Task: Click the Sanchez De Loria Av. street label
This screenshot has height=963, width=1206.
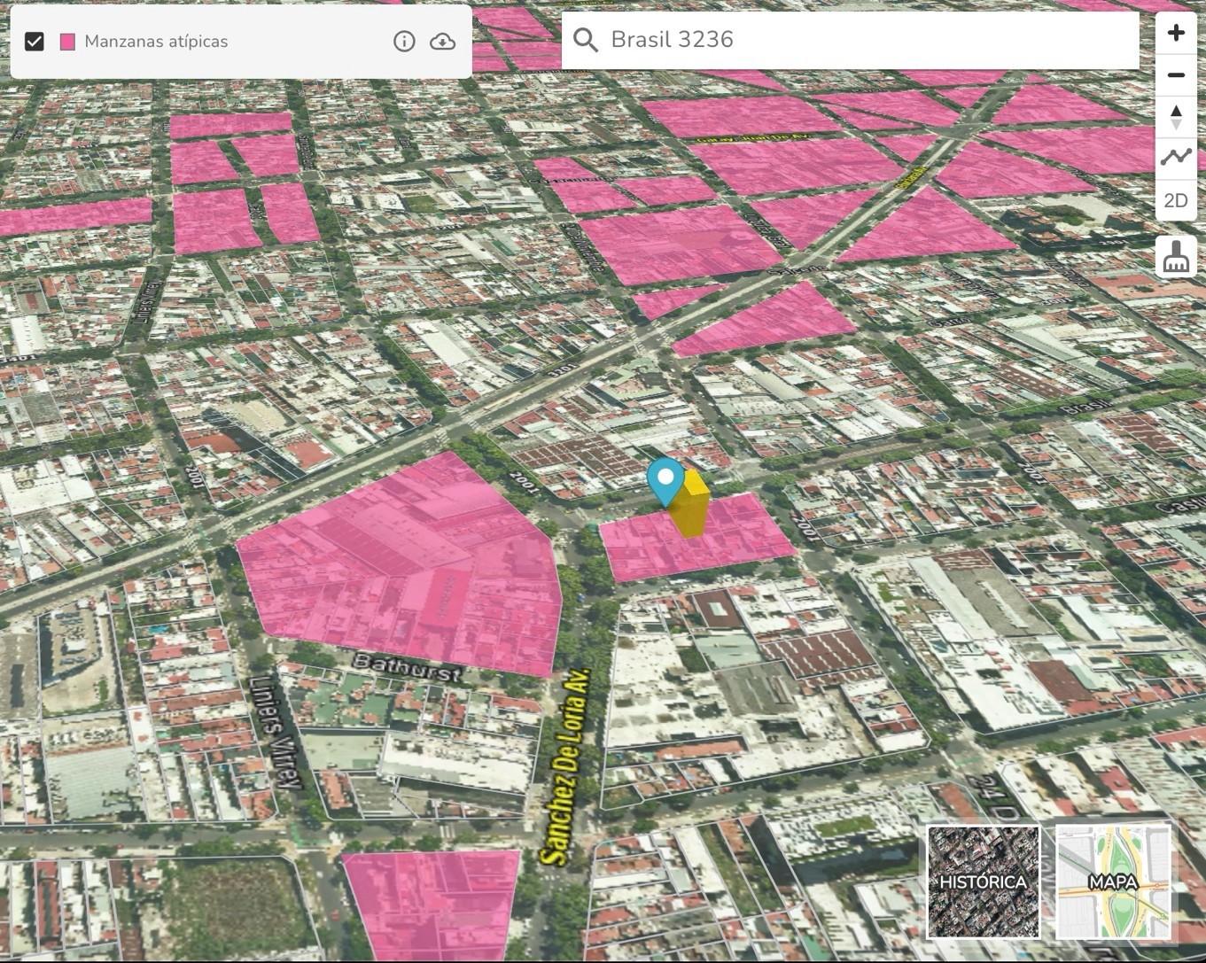Action: [564, 765]
